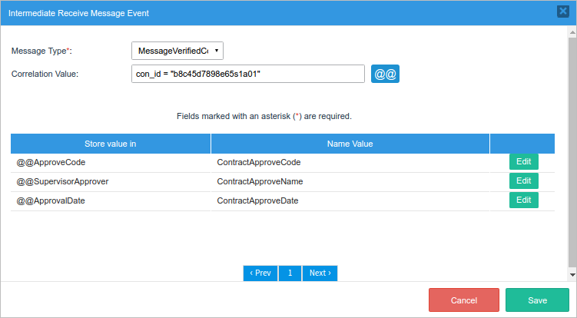
Task: Open the Message Type dropdown
Action: click(x=177, y=51)
